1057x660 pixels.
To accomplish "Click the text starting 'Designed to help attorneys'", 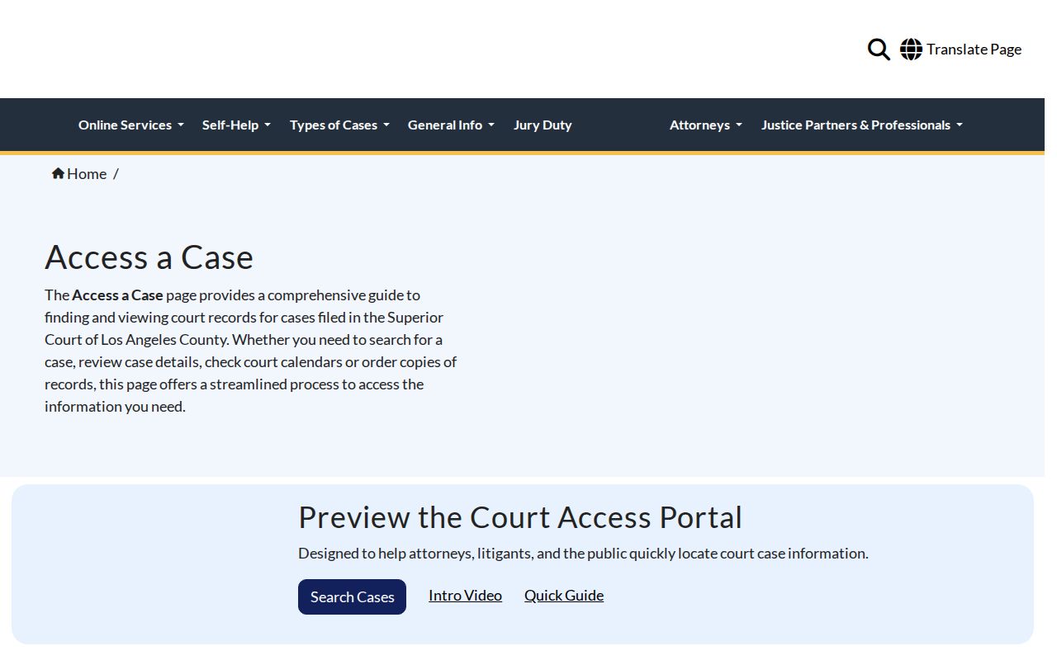I will coord(583,554).
